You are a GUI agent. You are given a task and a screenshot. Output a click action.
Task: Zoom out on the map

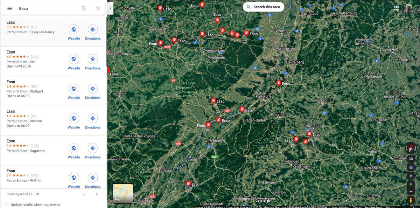(411, 192)
